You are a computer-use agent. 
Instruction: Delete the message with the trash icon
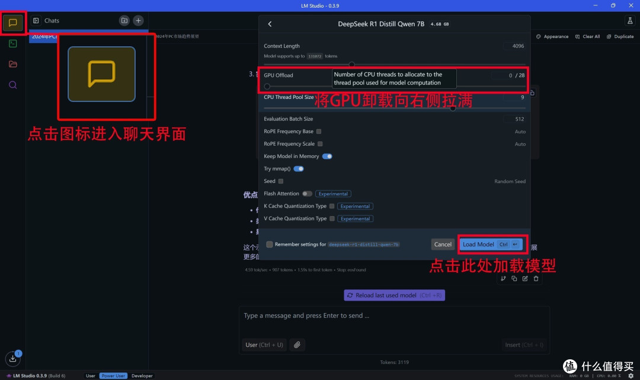[x=536, y=278]
